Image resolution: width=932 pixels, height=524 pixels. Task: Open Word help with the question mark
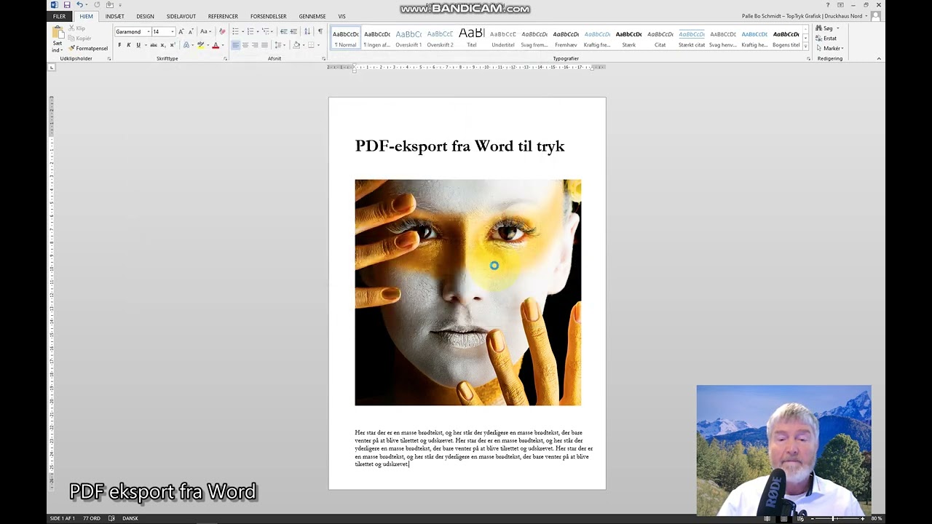[827, 5]
